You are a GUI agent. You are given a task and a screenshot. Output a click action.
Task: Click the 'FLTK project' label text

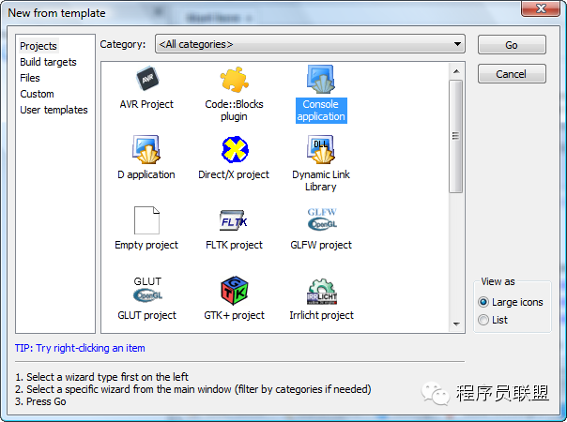point(234,245)
